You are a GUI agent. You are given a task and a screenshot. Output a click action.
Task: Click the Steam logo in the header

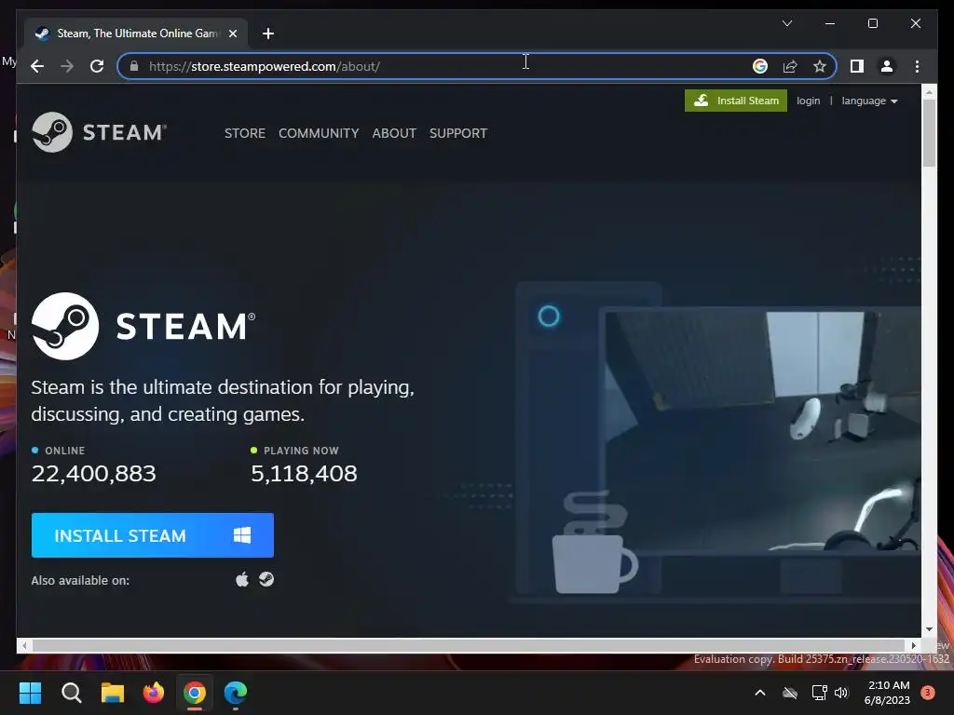(99, 132)
